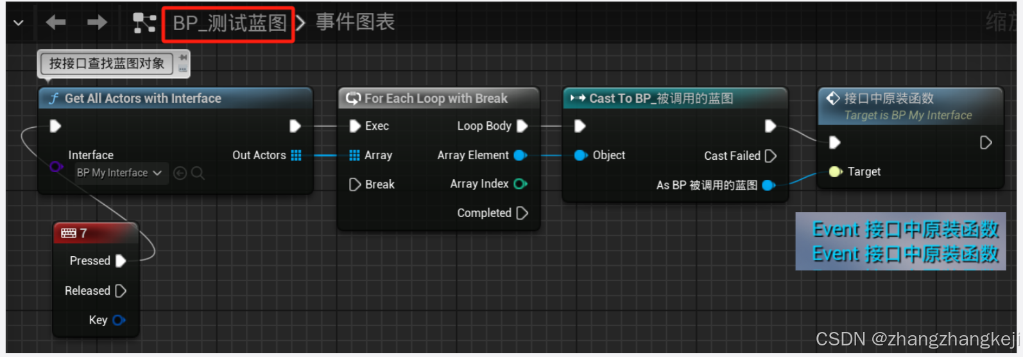Viewport: 1023px width, 357px height.
Task: Click Get All Actors output exec pin
Action: coord(295,126)
